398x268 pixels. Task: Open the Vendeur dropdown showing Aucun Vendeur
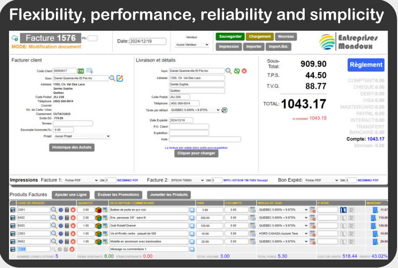pos(192,45)
